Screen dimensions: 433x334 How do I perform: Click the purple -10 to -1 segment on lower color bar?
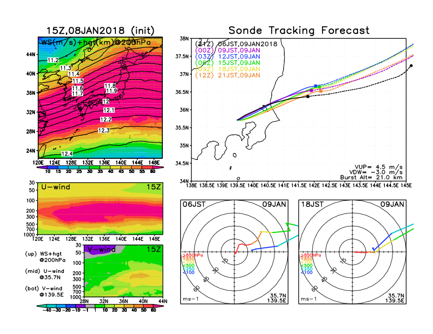[80, 306]
